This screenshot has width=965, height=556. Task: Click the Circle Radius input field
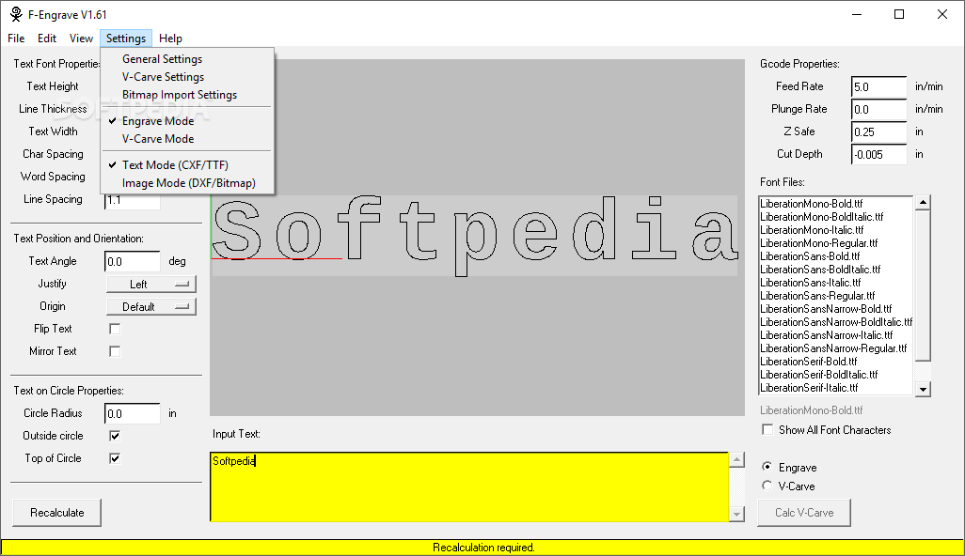[133, 413]
